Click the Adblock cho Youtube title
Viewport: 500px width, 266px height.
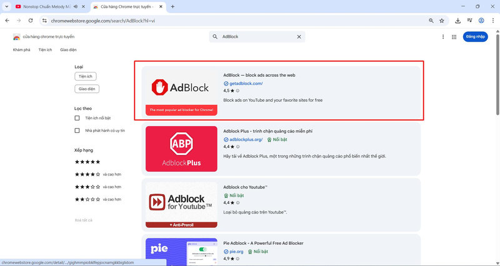click(x=245, y=187)
